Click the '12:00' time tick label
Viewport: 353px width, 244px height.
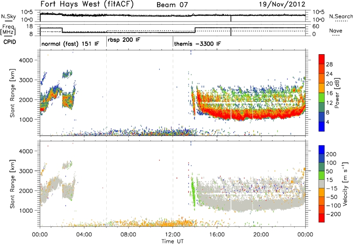pyautogui.click(x=173, y=235)
